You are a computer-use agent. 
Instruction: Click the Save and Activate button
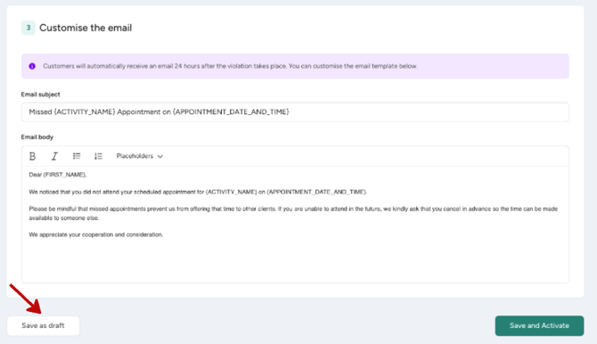(539, 325)
